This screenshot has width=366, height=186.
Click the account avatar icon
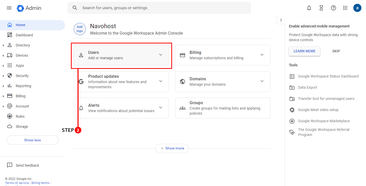357,8
